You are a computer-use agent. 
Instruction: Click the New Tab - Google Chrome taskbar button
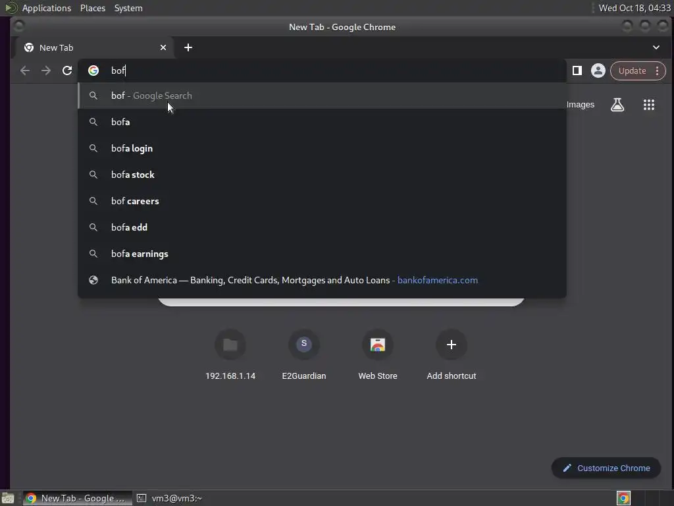[78, 498]
